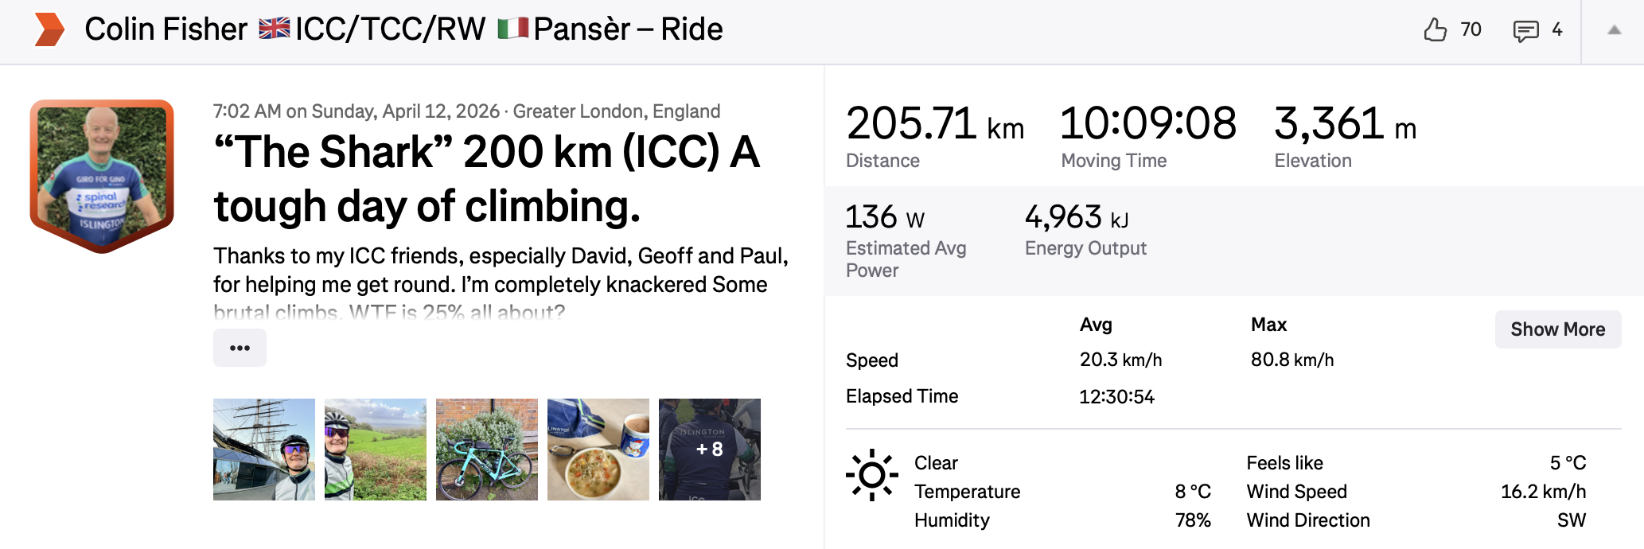Open comments via the speech bubble icon
This screenshot has height=549, width=1644.
pos(1525,31)
